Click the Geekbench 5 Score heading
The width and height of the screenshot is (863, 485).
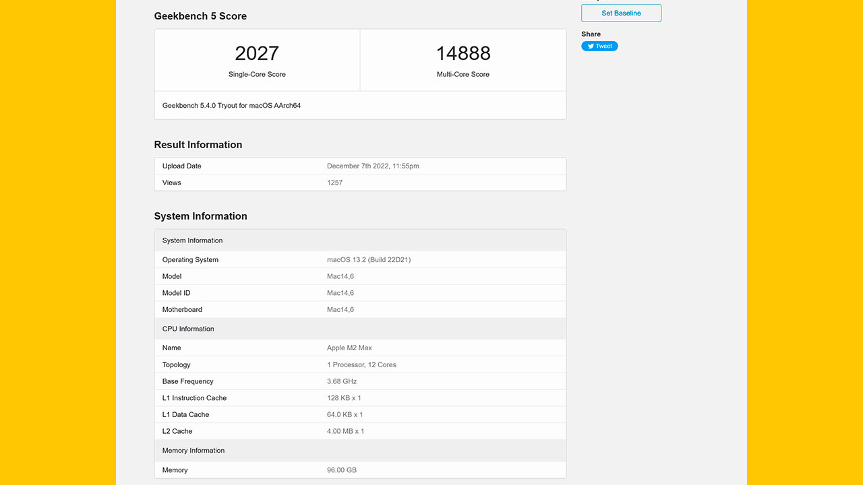click(x=200, y=16)
